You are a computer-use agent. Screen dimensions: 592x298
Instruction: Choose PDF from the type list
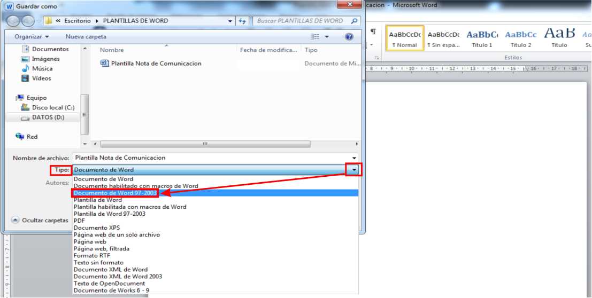pyautogui.click(x=215, y=221)
